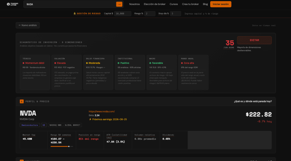This screenshot has height=161, width=291.
Task: Open the Macro Favorable card
Action: click(162, 72)
